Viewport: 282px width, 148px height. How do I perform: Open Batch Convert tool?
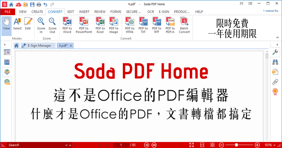(184, 25)
